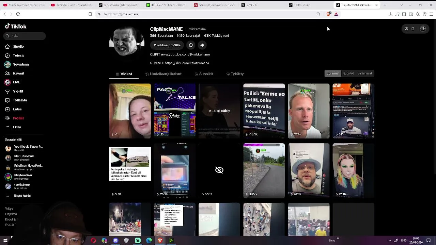The height and width of the screenshot is (245, 436).
Task: Sort videos by Suosituit
Action: 348,73
